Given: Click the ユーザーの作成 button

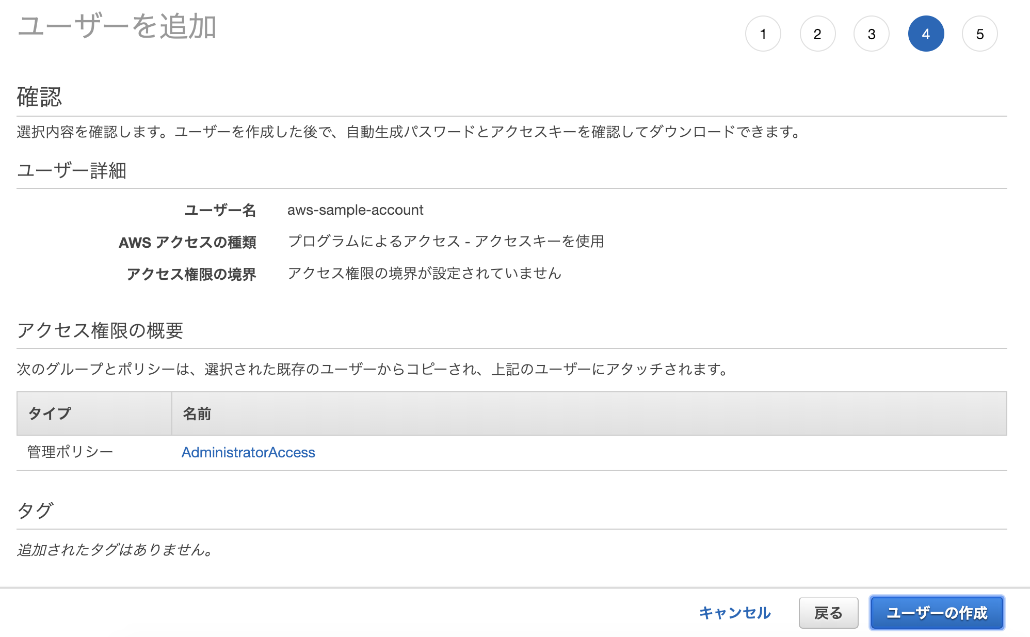Looking at the screenshot, I should 937,613.
